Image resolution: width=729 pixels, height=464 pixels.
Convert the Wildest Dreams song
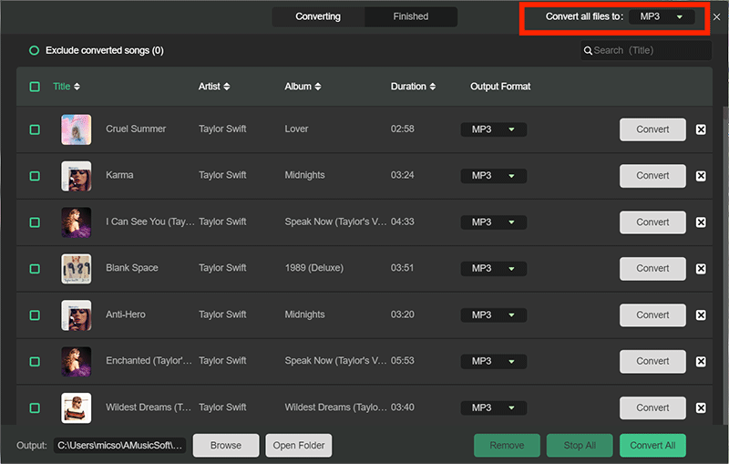pos(652,407)
